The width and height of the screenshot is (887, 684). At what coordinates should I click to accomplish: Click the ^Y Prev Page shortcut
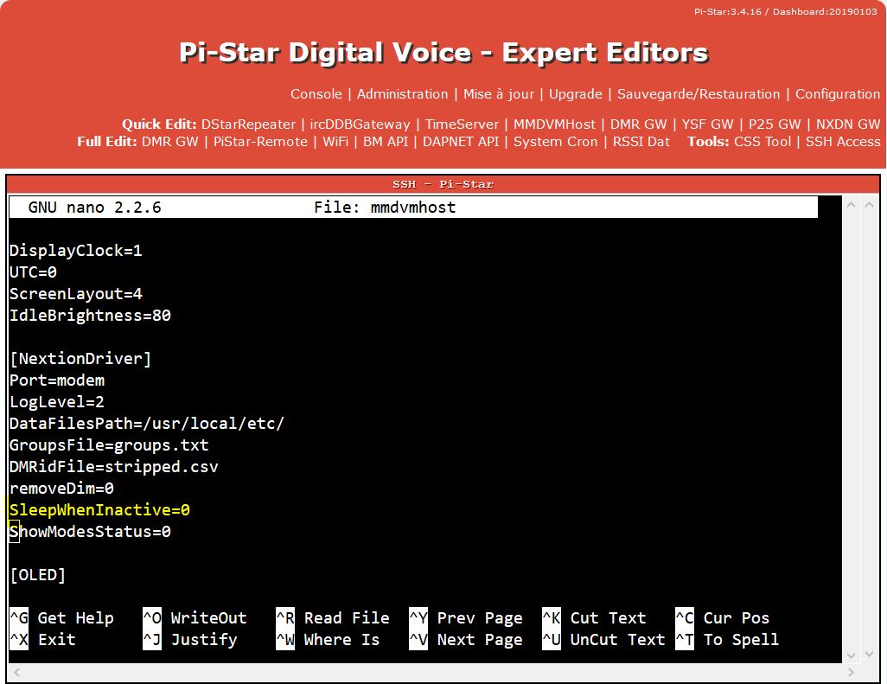[x=466, y=617]
